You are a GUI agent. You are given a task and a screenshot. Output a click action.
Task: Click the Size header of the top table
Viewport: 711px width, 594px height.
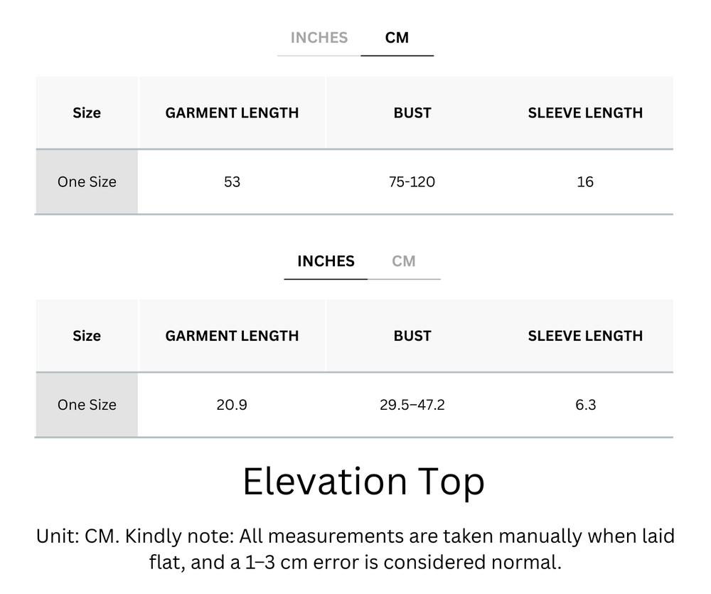(87, 112)
